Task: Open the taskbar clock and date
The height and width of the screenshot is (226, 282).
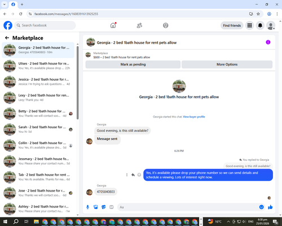Action: coord(262,221)
